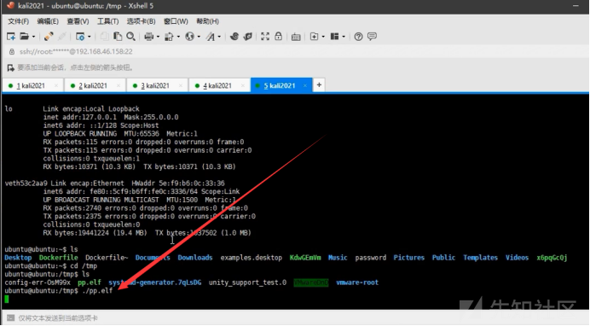The image size is (590, 326).
Task: Click the ssh address bar field
Action: pos(295,51)
